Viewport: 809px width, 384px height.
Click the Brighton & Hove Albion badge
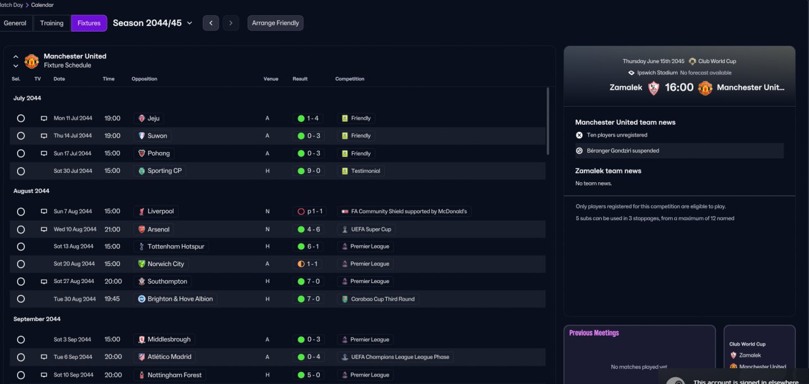click(142, 299)
